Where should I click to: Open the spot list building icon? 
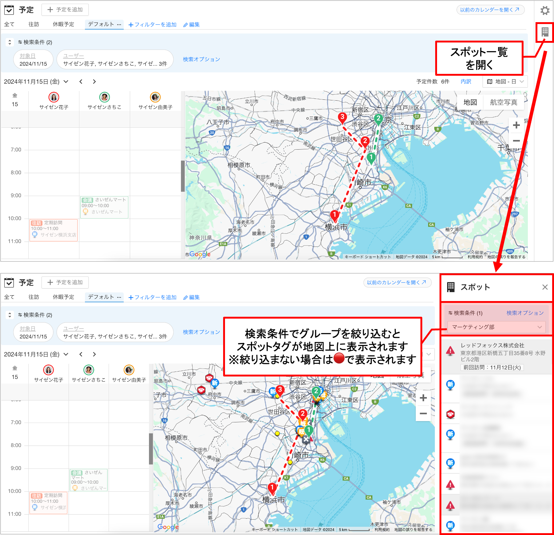[545, 32]
